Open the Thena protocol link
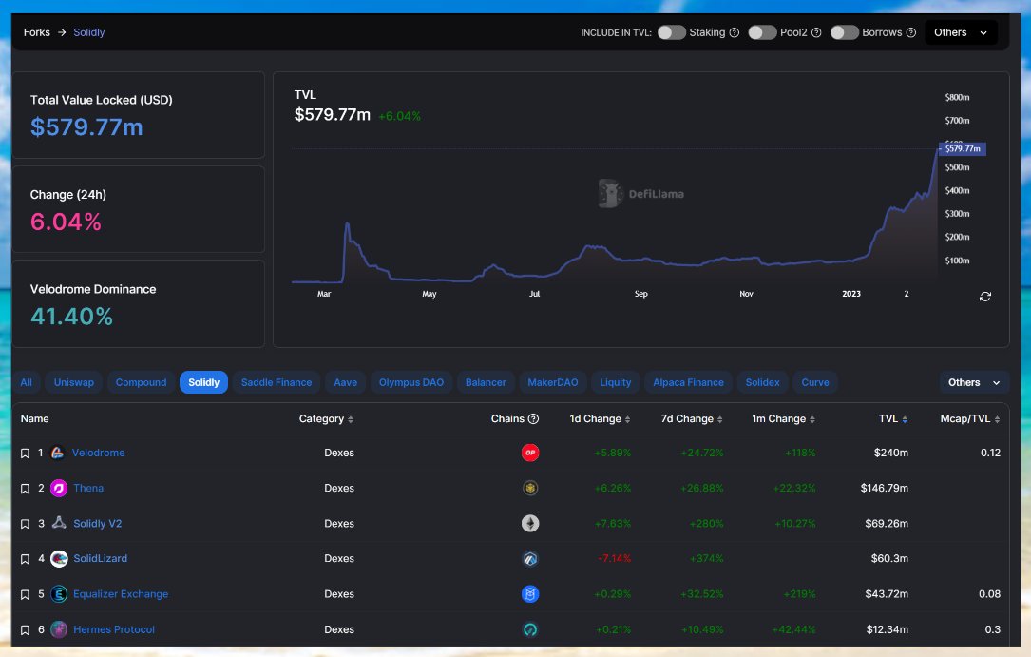This screenshot has width=1031, height=657. (x=88, y=488)
